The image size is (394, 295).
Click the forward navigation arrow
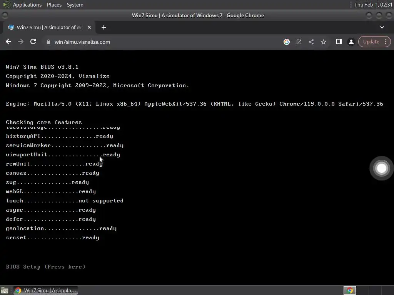tap(21, 42)
